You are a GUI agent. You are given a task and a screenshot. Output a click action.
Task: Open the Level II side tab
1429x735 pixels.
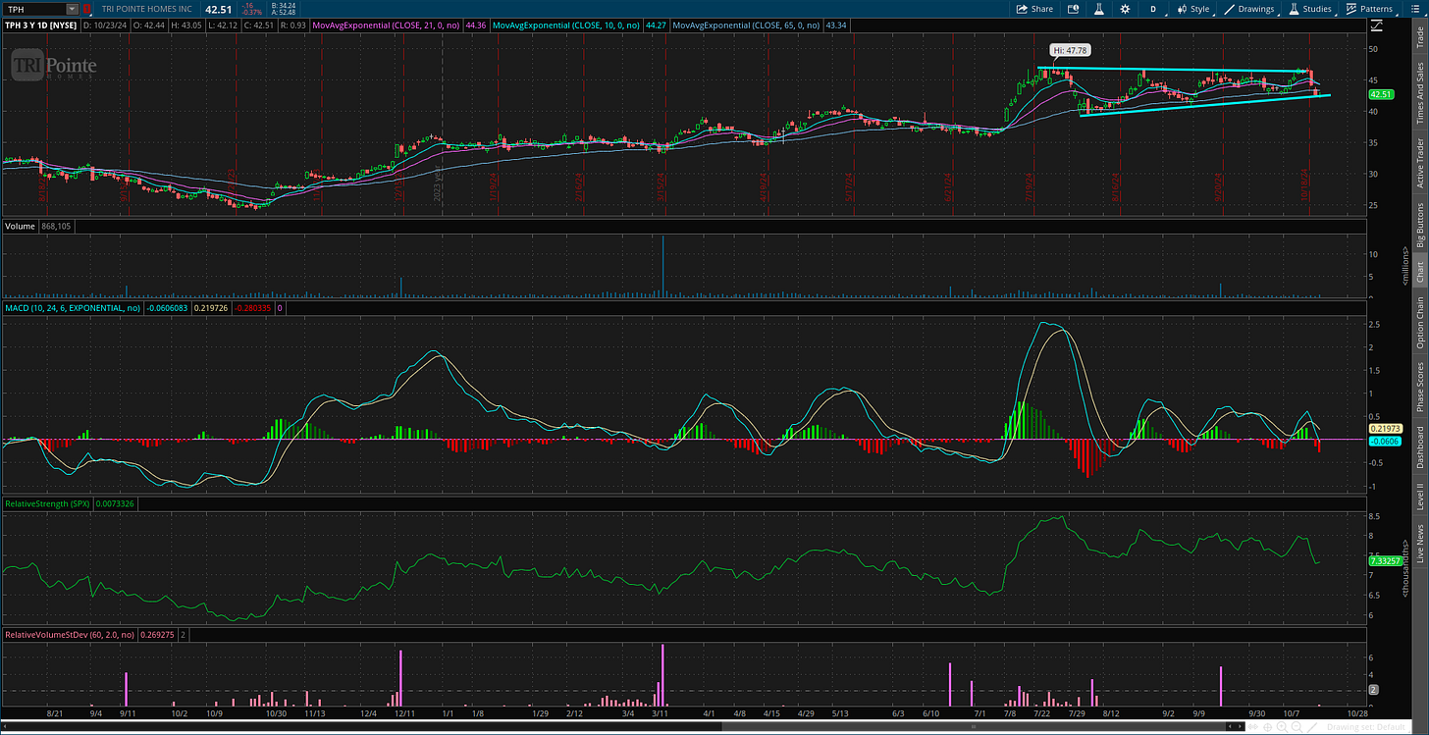coord(1419,497)
